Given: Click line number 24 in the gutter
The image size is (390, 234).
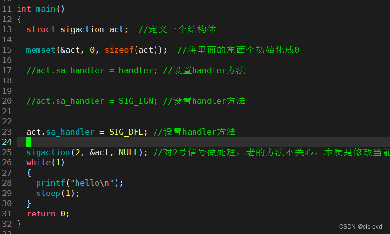Looking at the screenshot, I should (x=7, y=142).
